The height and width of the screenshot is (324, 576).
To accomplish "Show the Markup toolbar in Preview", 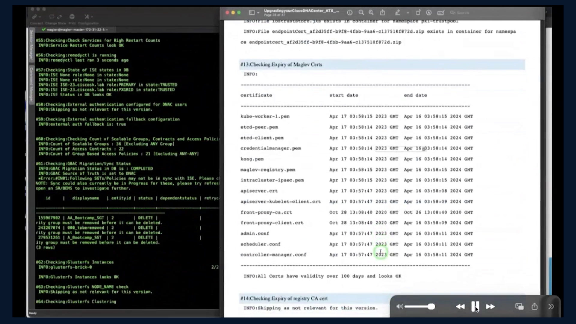I will tap(429, 13).
